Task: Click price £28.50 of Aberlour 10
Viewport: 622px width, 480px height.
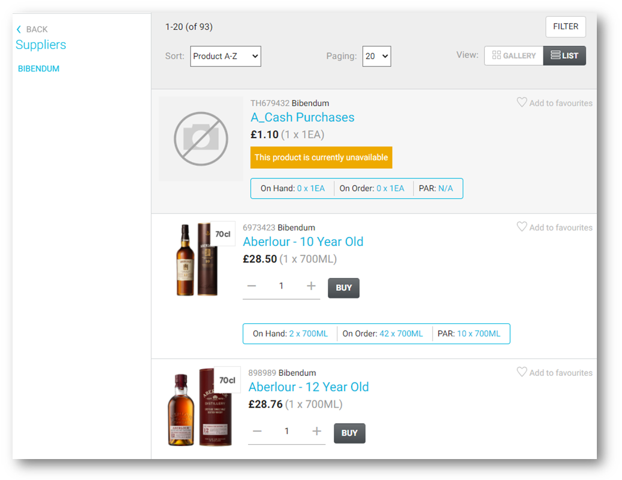Action: [260, 259]
